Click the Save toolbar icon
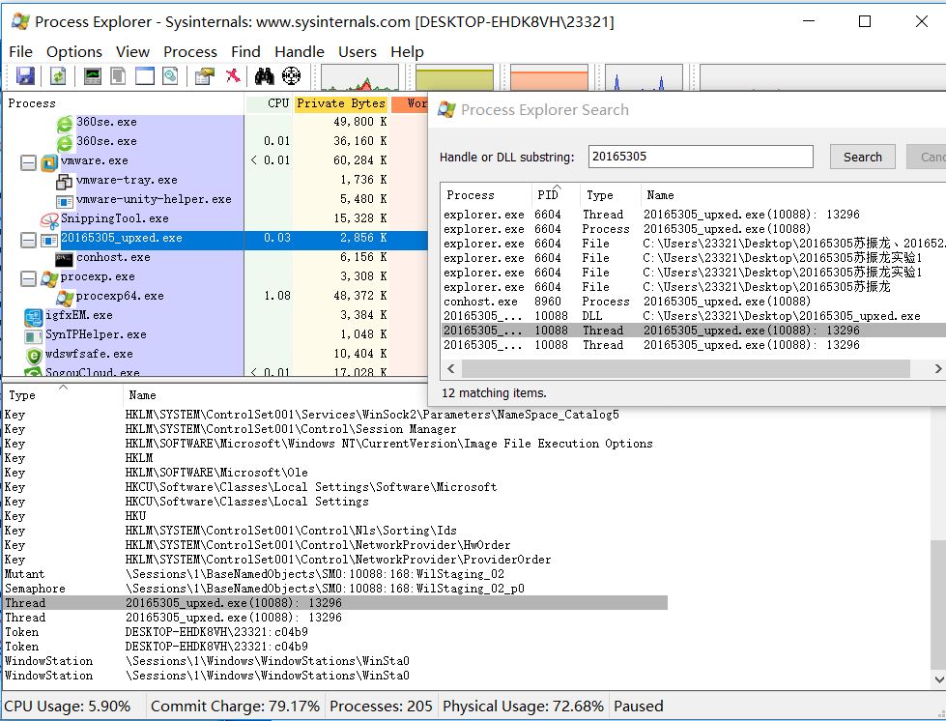This screenshot has height=721, width=946. coord(25,76)
